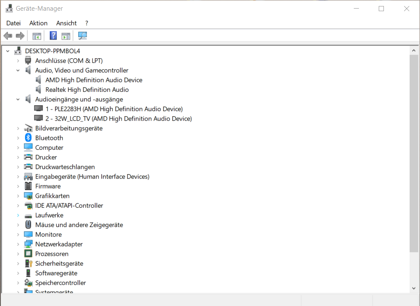Click the Bluetooth category icon
This screenshot has height=306, width=420.
click(28, 138)
